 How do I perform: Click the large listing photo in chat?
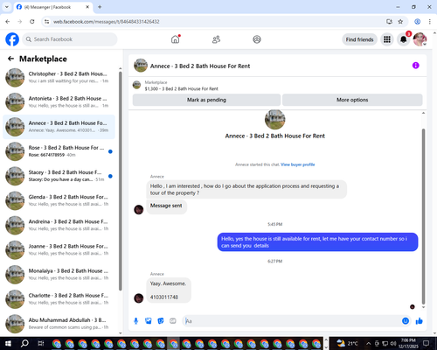(x=275, y=119)
